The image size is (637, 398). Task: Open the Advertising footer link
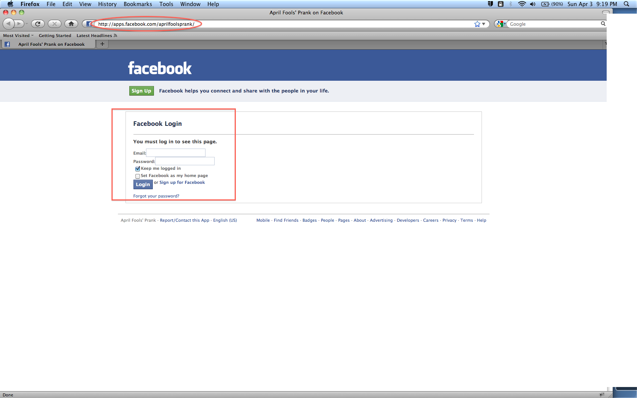pyautogui.click(x=381, y=220)
